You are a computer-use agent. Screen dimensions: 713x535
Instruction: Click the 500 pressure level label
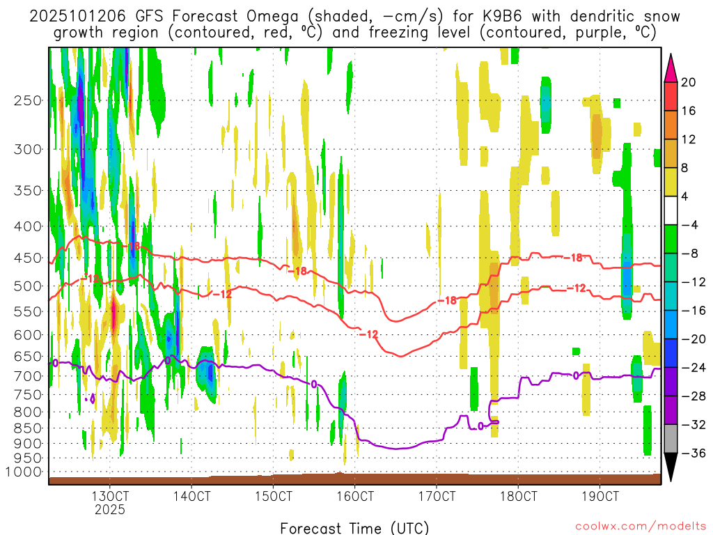28,286
